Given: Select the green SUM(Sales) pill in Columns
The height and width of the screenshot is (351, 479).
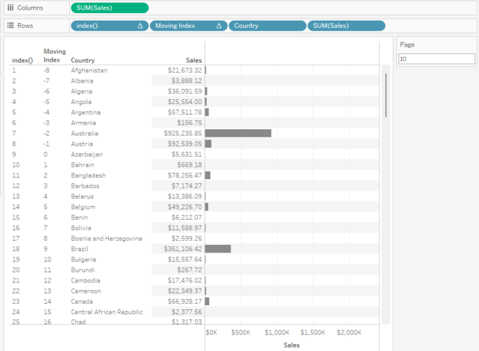Looking at the screenshot, I should (109, 8).
